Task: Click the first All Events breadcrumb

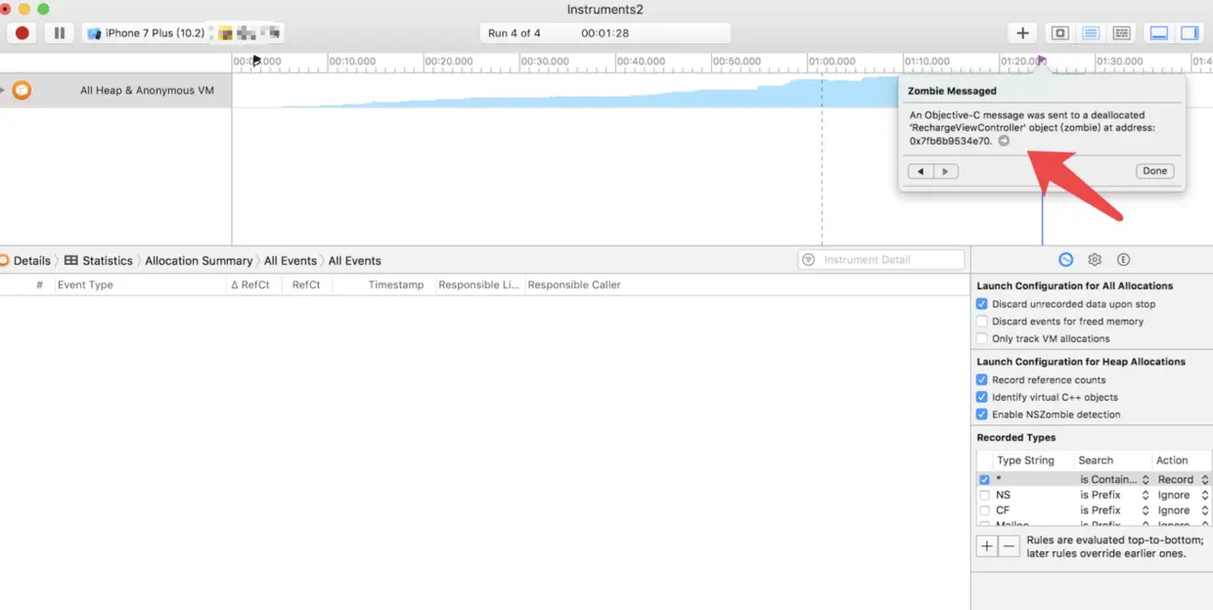Action: coord(291,261)
